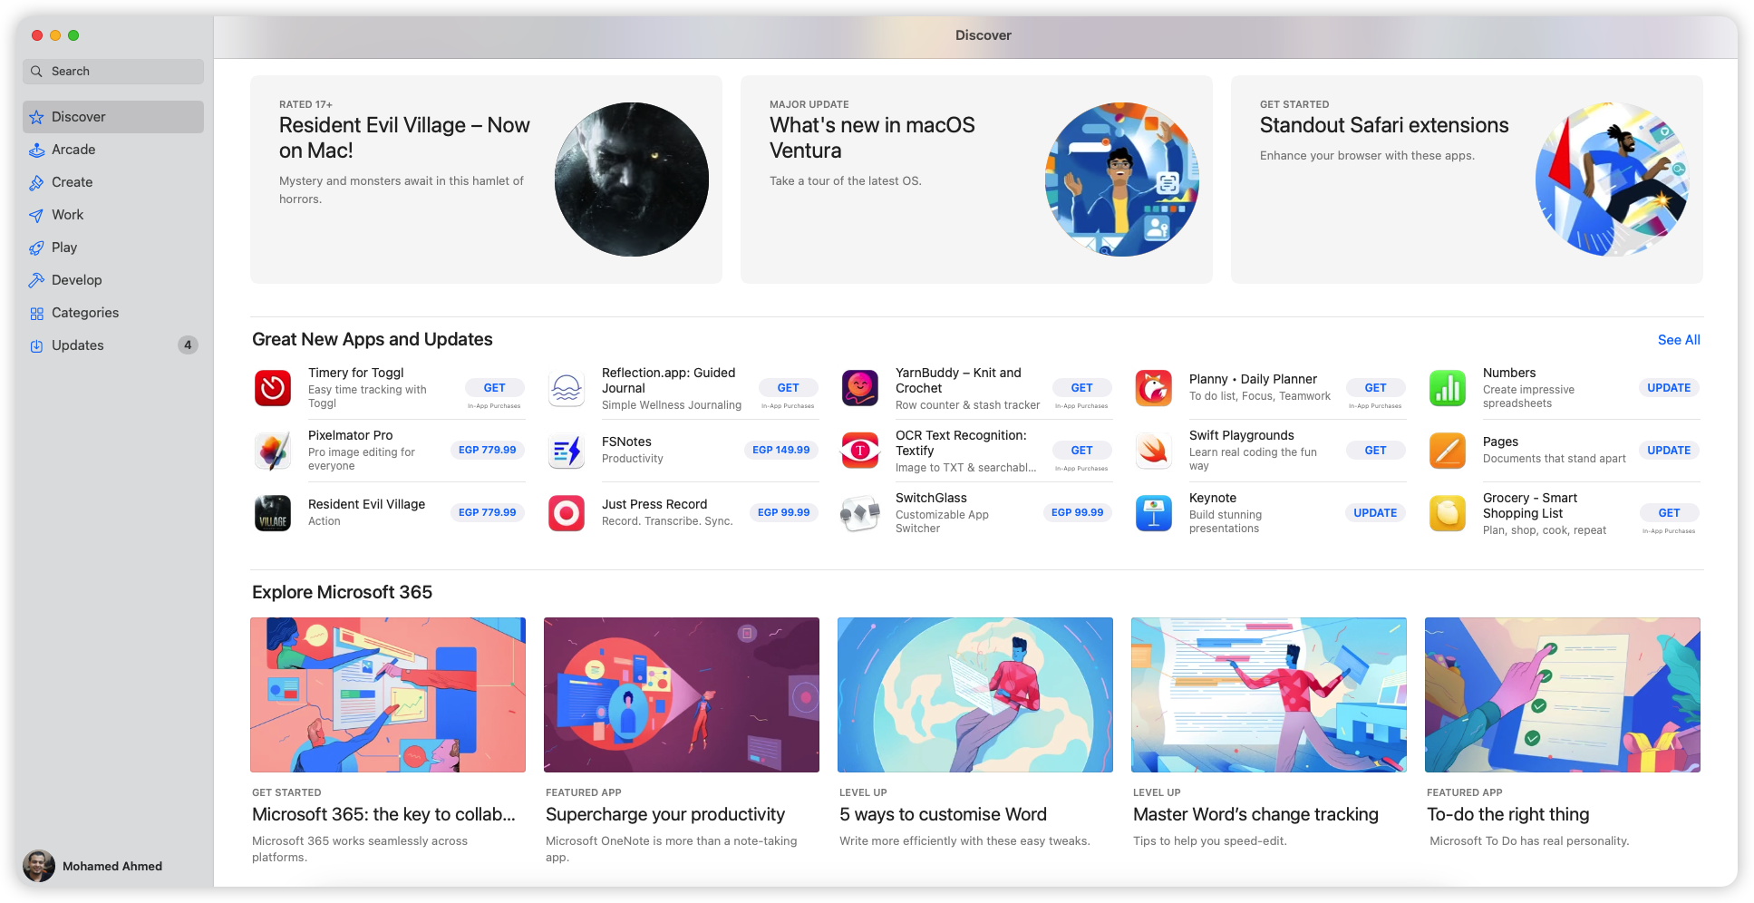Image resolution: width=1754 pixels, height=903 pixels.
Task: Open the Pages app icon
Action: coord(1448,451)
